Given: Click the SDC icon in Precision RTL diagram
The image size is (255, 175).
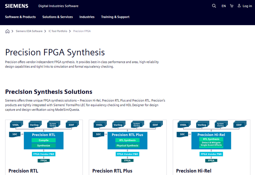Looking at the screenshot, I should pyautogui.click(x=15, y=134).
